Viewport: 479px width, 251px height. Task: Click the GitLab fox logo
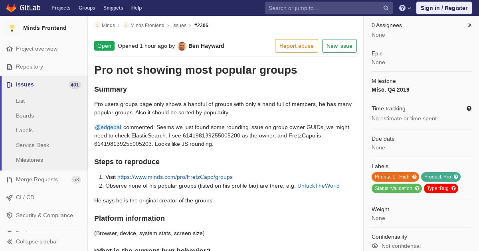pos(11,8)
